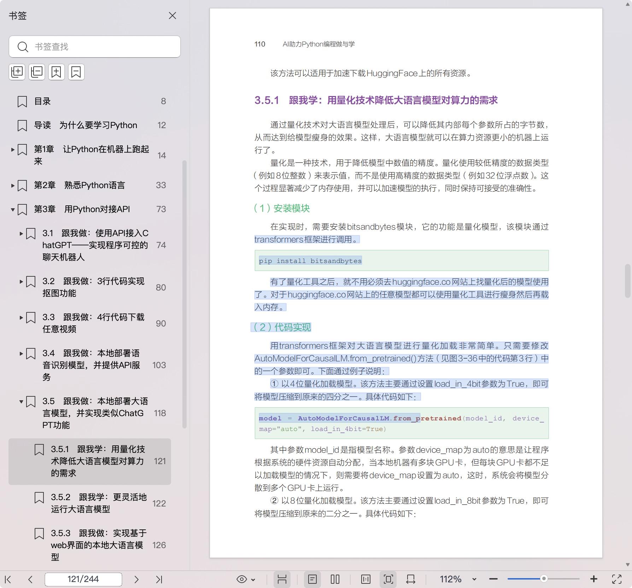Screen dimensions: 632x588
Task: Open eye-protection mode dropdown arrow
Action: click(253, 580)
